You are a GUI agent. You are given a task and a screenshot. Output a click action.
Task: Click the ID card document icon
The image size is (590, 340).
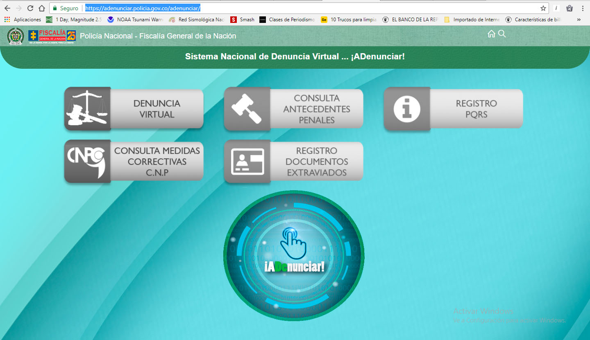[247, 161]
